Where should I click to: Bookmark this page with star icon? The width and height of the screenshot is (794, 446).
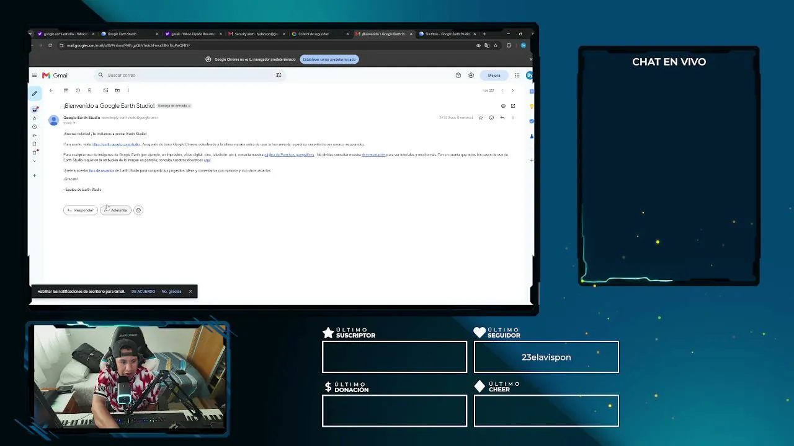(495, 45)
